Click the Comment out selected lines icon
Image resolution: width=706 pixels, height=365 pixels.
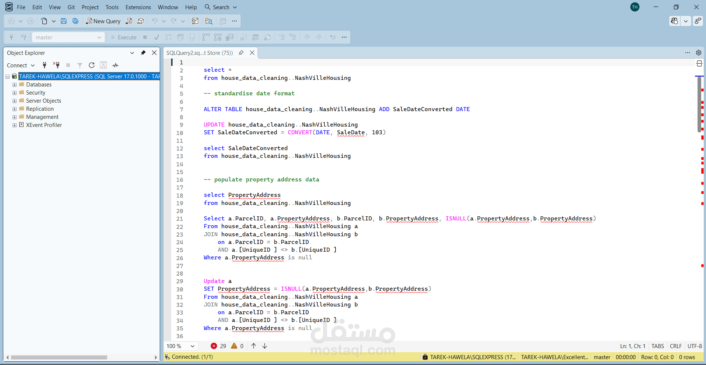coord(282,37)
